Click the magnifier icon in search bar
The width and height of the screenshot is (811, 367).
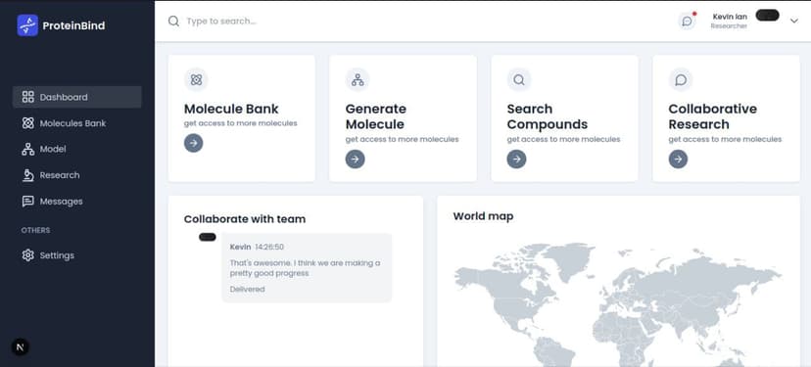[173, 22]
